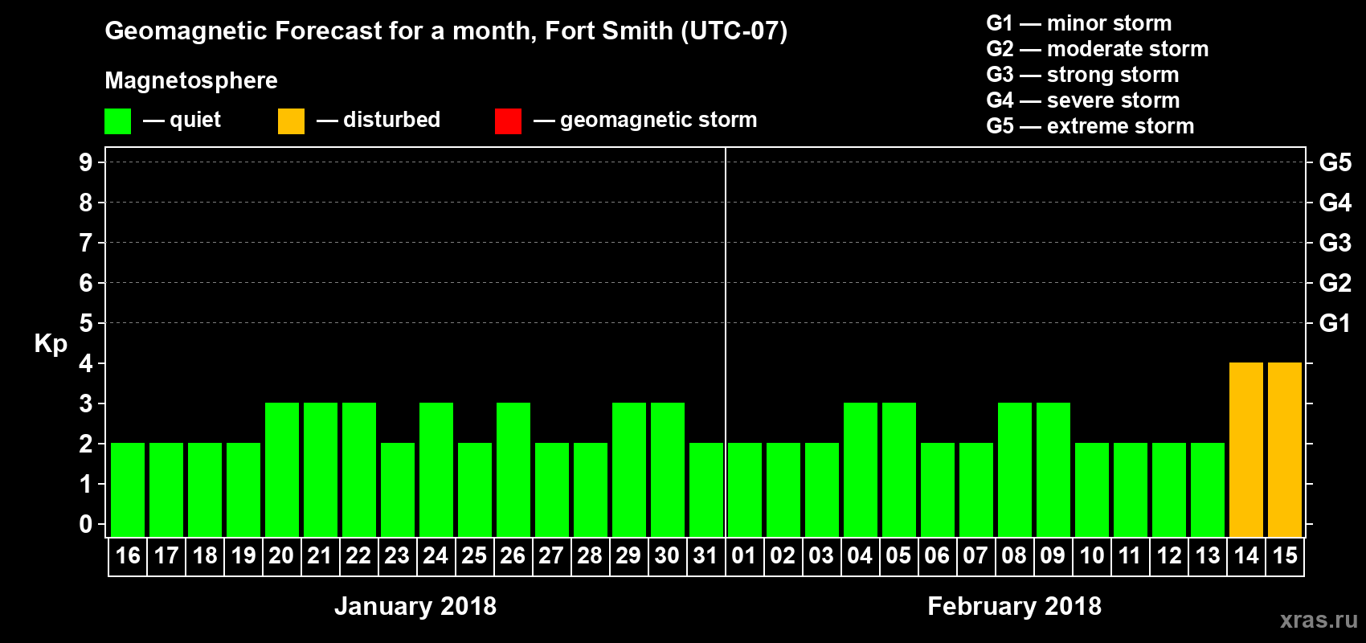This screenshot has width=1366, height=643.
Task: Click the date label 30 on the axis
Action: coord(668,556)
